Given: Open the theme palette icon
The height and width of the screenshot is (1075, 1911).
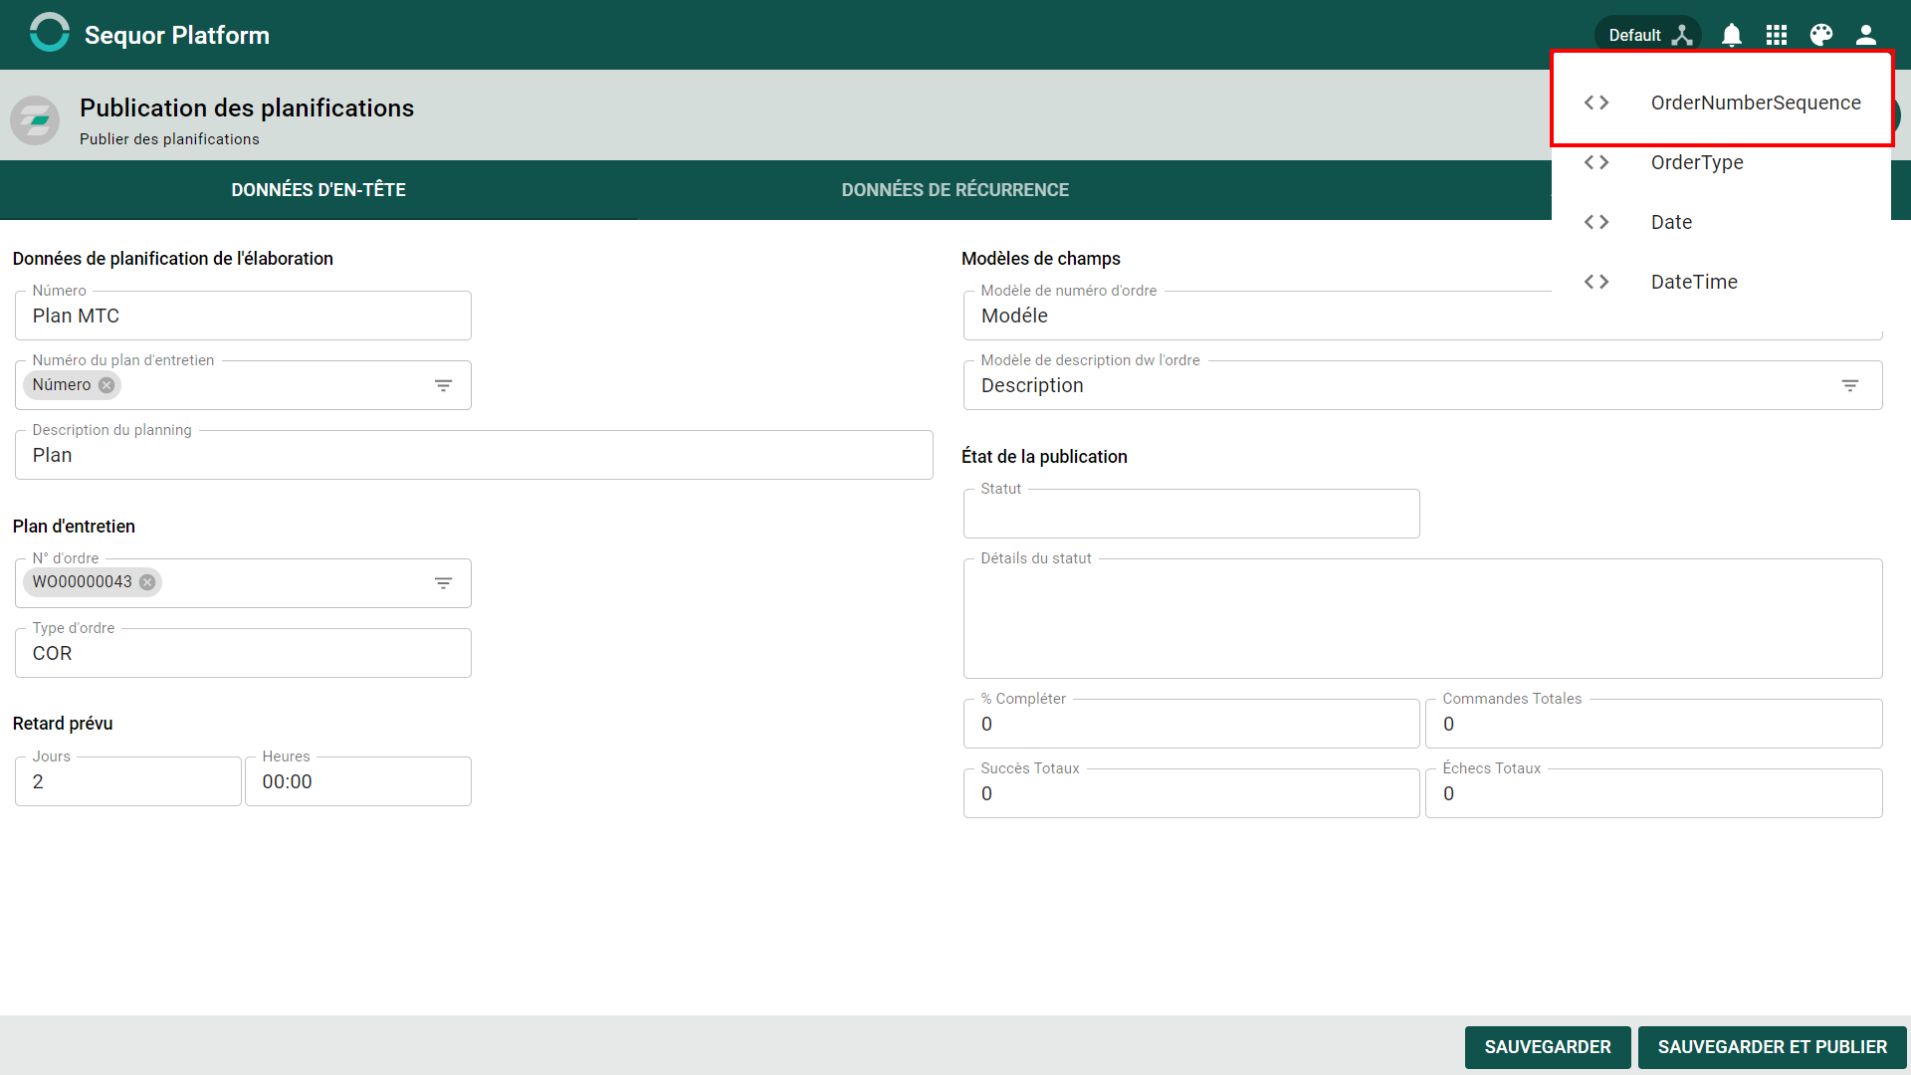Looking at the screenshot, I should [1821, 35].
